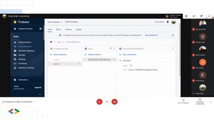
Task: Expand the QAO2z9DB70cRwFAByzIa document chevron
Action: coord(114,60)
